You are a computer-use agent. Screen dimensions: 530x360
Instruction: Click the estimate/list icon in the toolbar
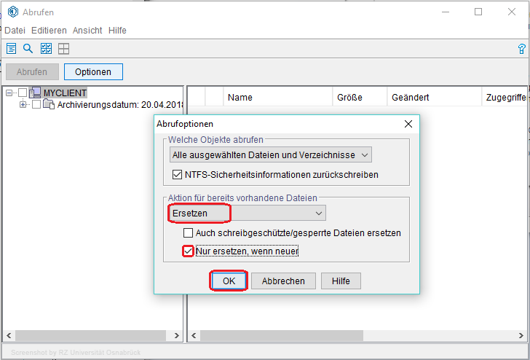point(11,49)
